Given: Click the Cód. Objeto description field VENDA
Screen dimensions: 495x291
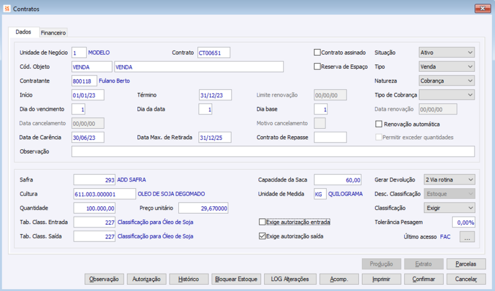Looking at the screenshot, I should [x=199, y=67].
